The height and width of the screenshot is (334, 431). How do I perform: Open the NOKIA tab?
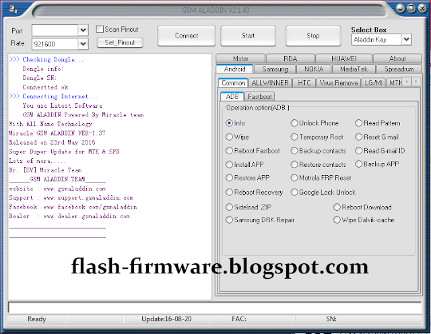pos(314,69)
